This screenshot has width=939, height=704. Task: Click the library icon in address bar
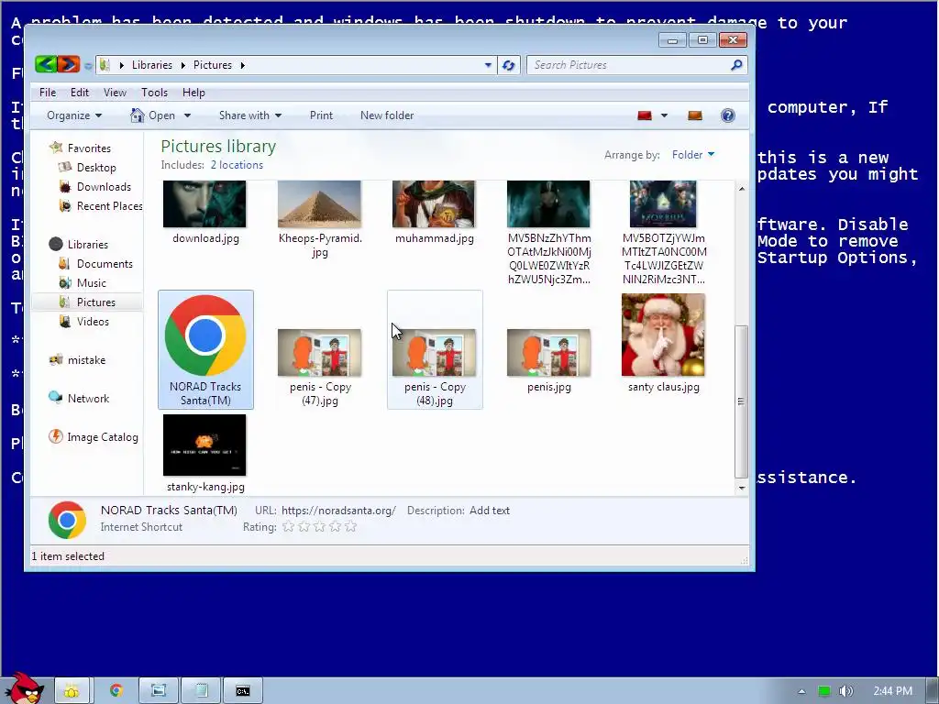(105, 65)
